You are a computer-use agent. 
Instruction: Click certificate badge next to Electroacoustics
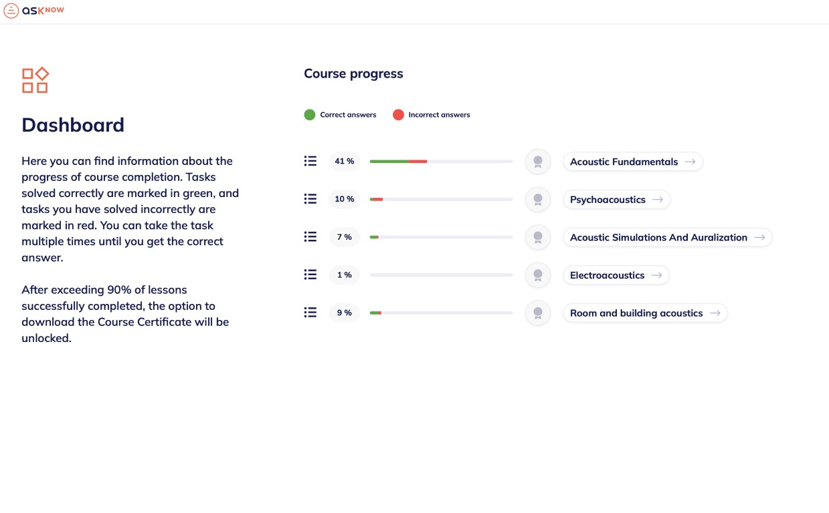click(538, 275)
